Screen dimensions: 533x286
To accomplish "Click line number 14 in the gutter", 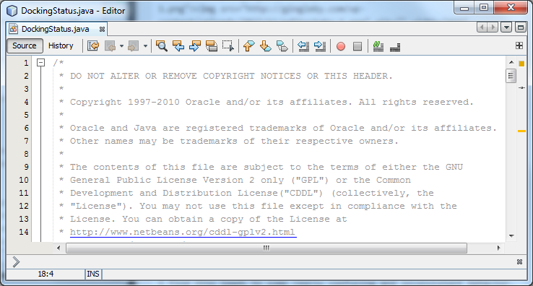I will point(24,232).
